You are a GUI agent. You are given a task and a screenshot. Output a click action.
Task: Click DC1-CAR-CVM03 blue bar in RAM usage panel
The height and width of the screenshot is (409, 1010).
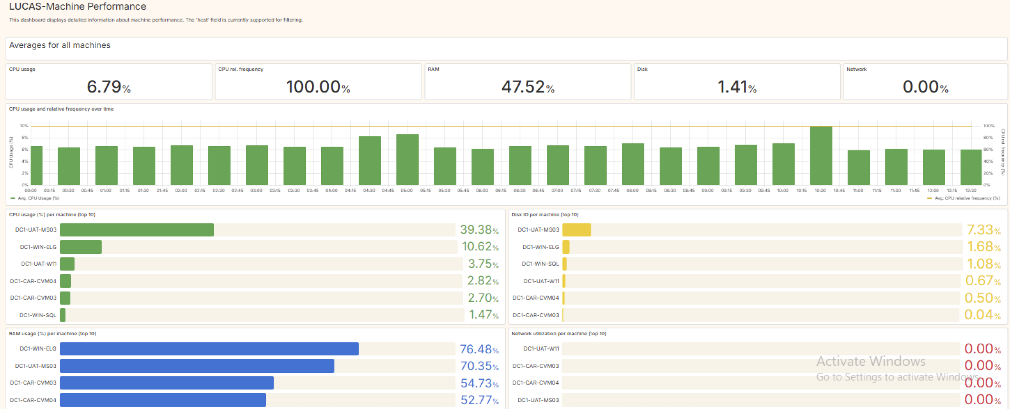tap(166, 383)
